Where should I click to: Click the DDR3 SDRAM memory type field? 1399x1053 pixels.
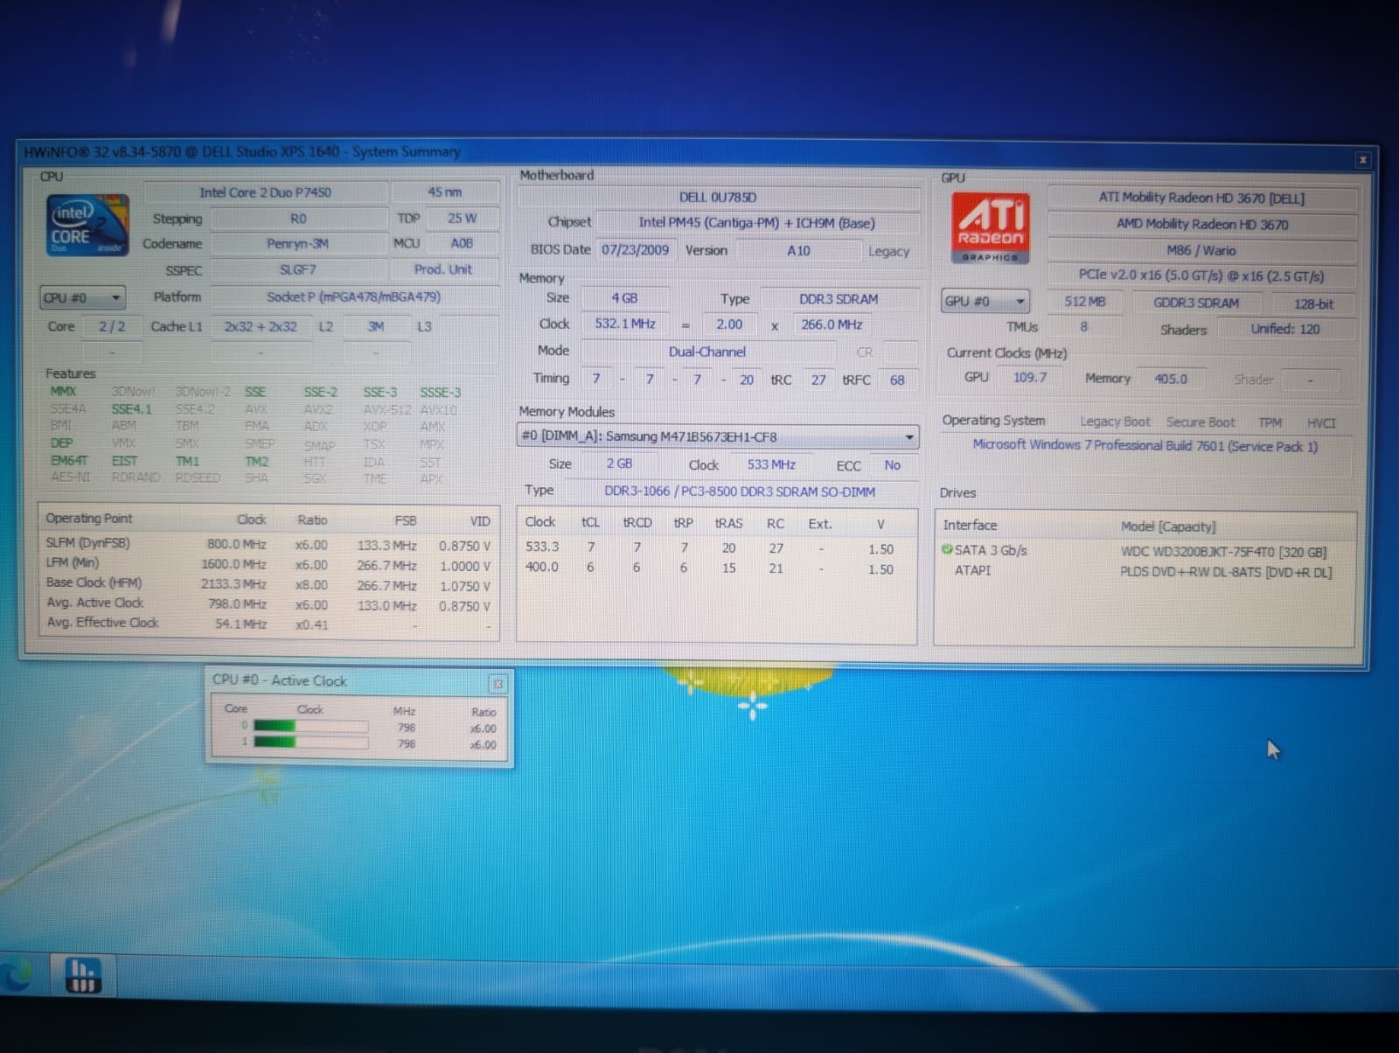pyautogui.click(x=839, y=299)
